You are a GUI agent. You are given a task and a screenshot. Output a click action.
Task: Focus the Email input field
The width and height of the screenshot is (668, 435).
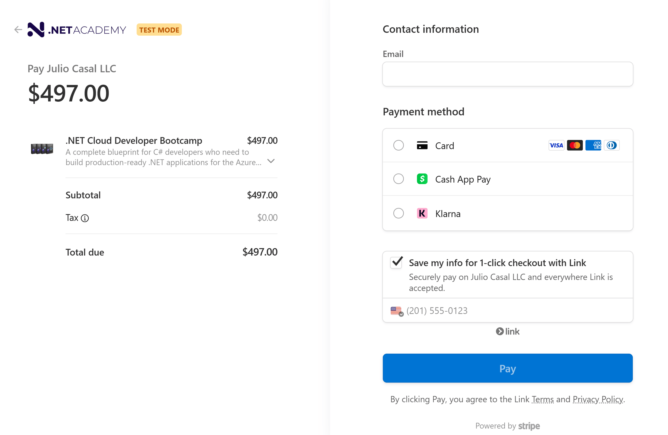(x=507, y=74)
